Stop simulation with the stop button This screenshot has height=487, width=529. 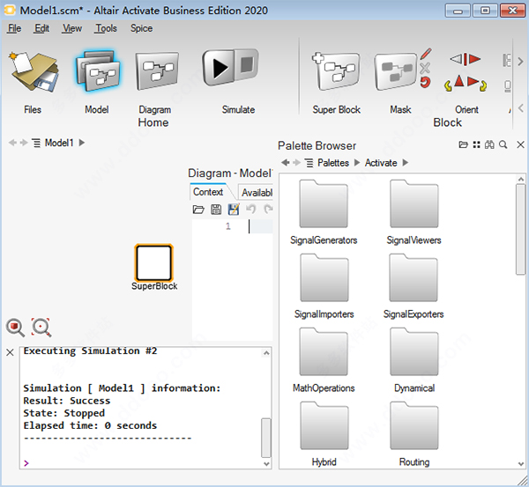point(247,64)
